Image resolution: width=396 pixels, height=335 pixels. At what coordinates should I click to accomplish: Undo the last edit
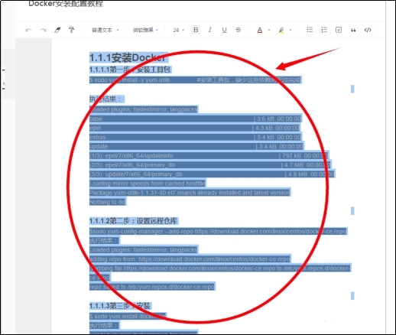click(x=28, y=30)
